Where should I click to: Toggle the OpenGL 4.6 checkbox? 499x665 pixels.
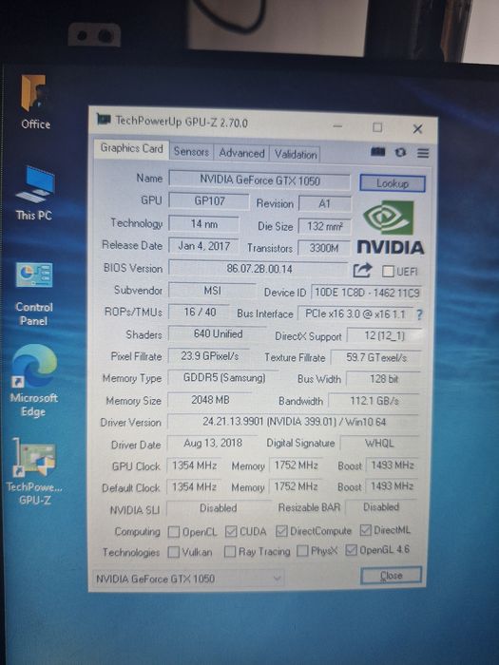pyautogui.click(x=351, y=550)
